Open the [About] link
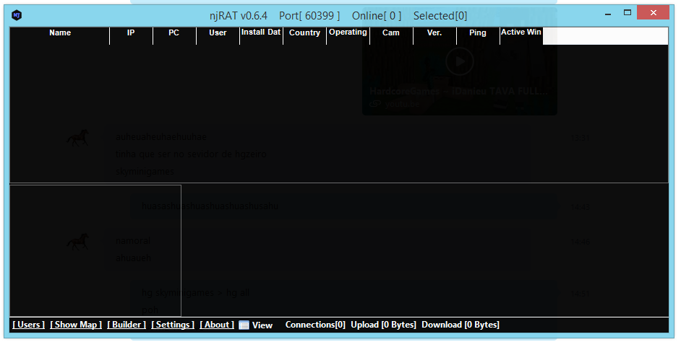This screenshot has width=681, height=342. [x=217, y=325]
